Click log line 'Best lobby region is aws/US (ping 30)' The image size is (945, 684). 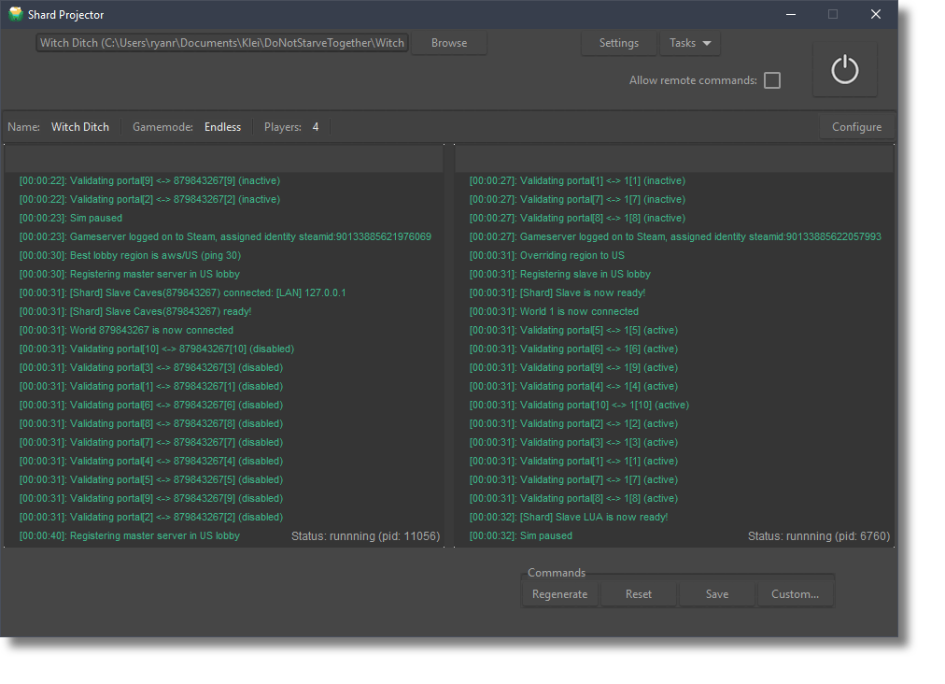pyautogui.click(x=130, y=255)
